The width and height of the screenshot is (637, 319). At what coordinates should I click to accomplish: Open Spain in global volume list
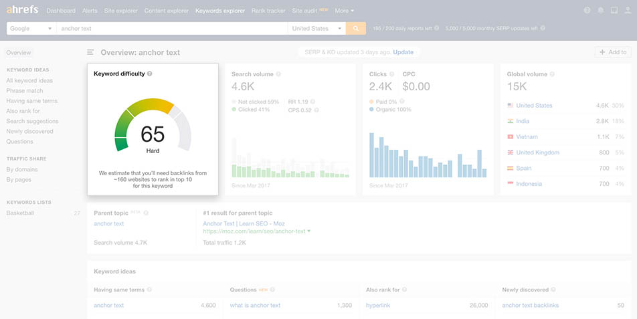(x=524, y=168)
